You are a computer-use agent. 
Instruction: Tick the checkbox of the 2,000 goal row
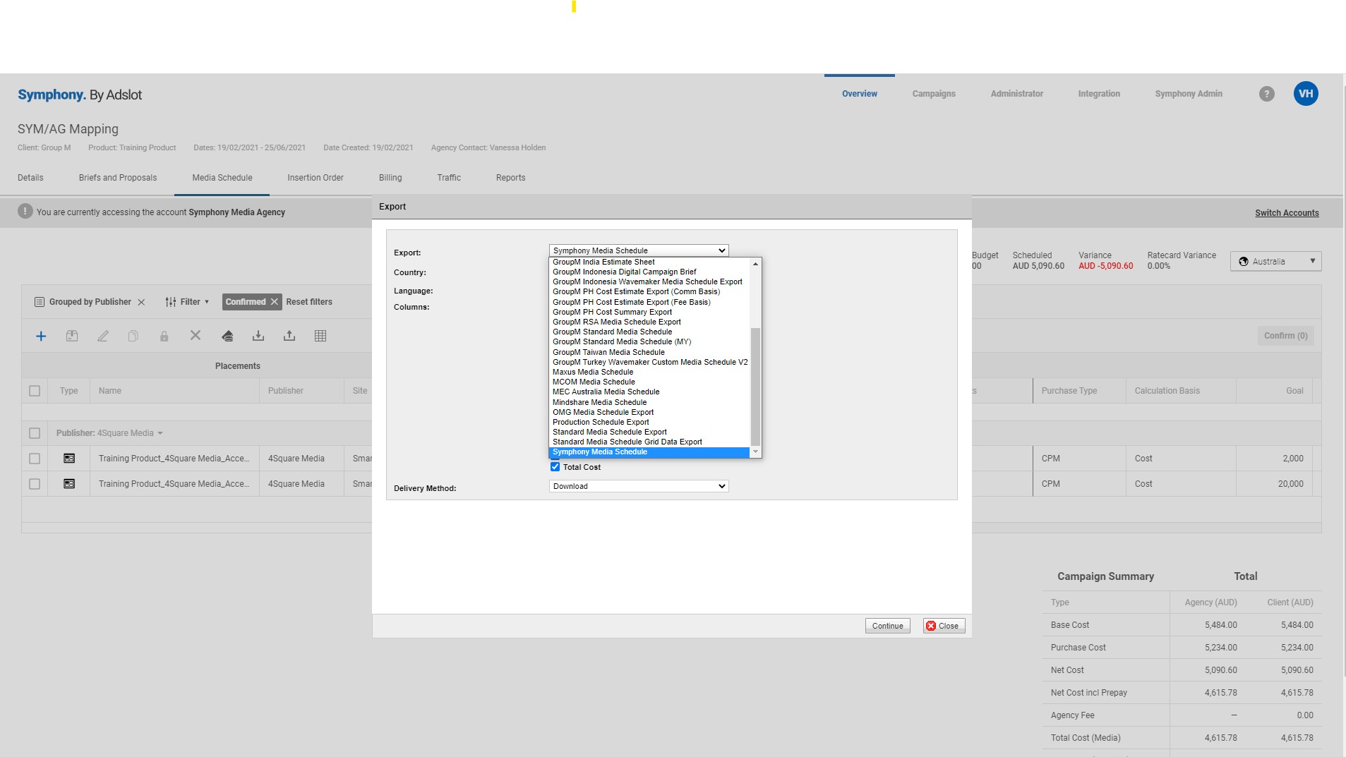[35, 459]
